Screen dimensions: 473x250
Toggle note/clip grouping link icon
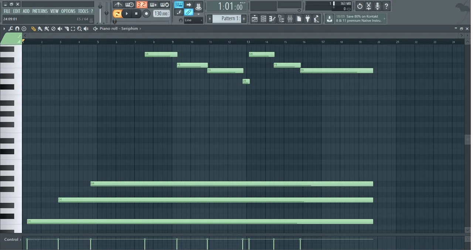click(x=189, y=12)
